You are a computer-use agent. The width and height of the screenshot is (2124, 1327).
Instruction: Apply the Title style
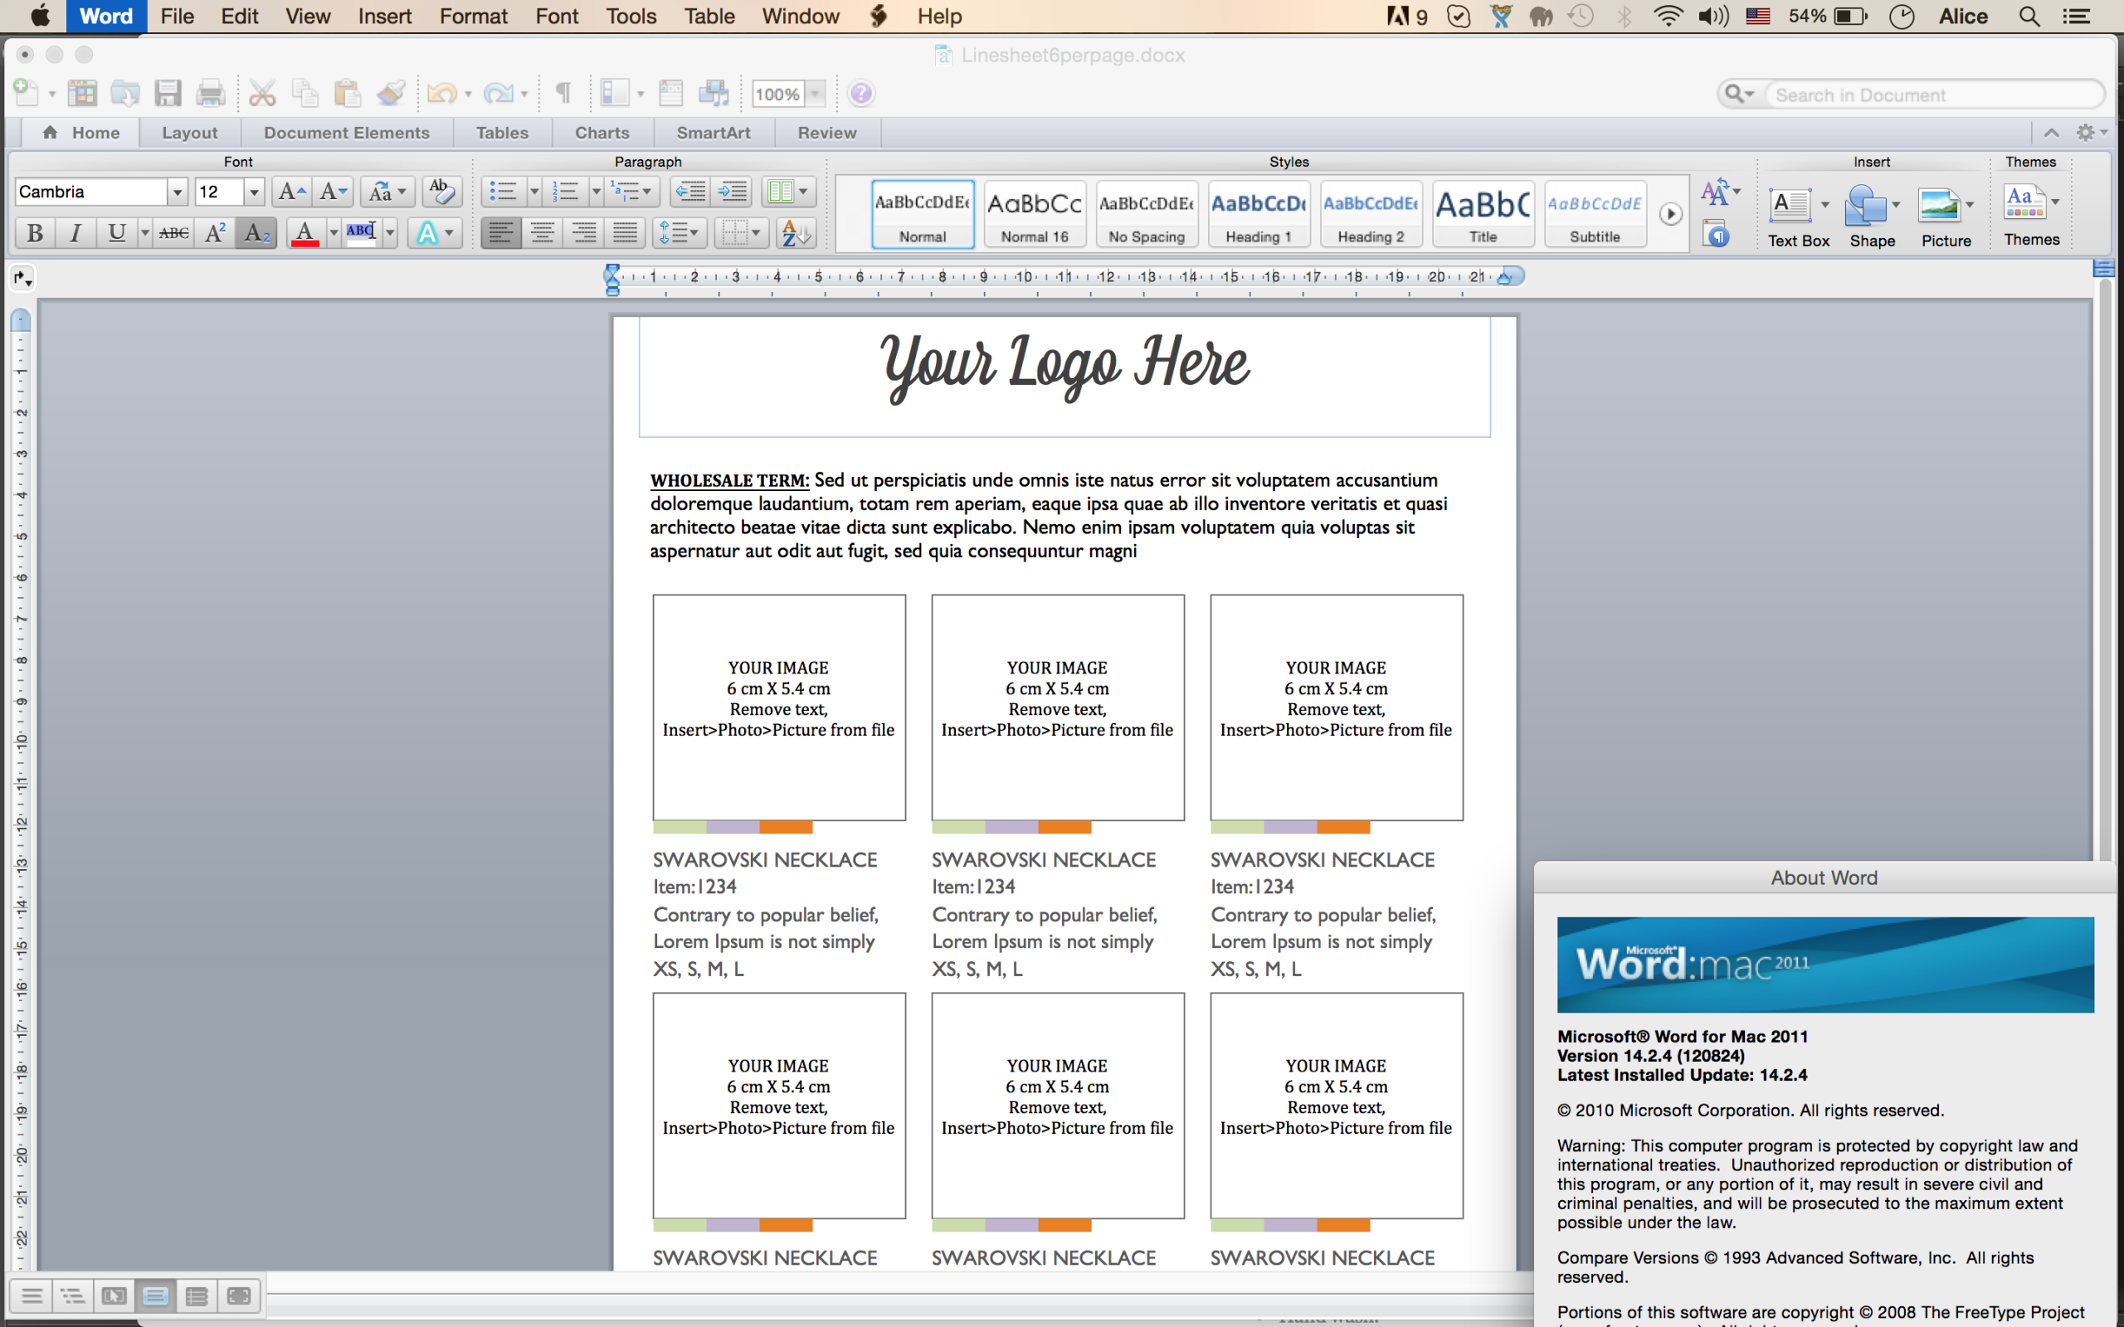tap(1483, 214)
